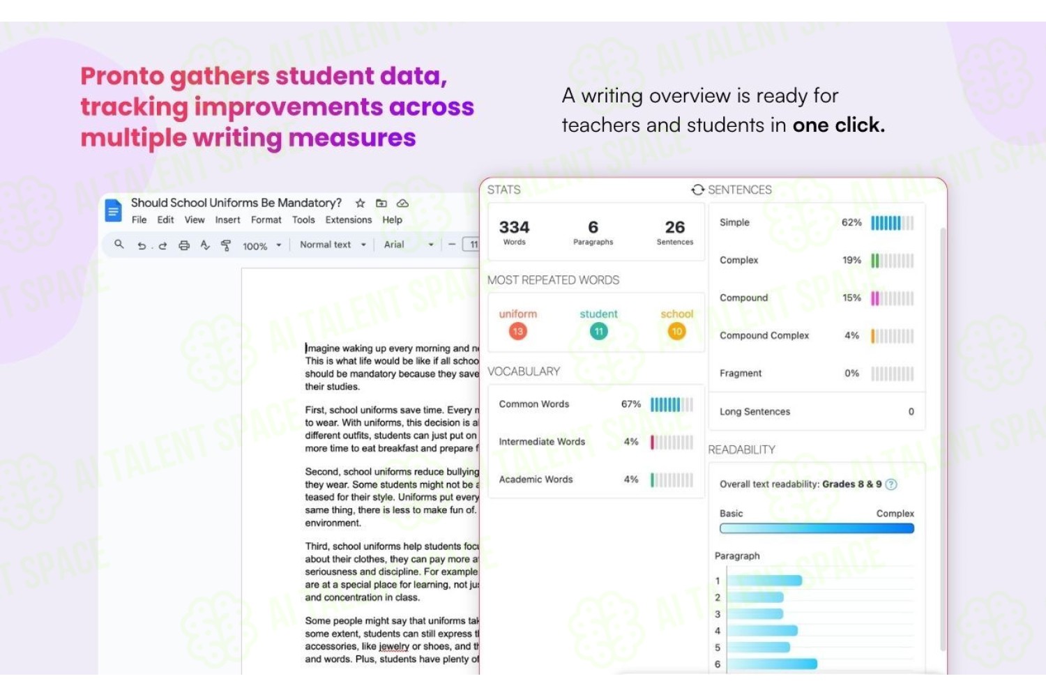This screenshot has height=697, width=1046.
Task: Open the Extensions menu
Action: click(x=349, y=220)
